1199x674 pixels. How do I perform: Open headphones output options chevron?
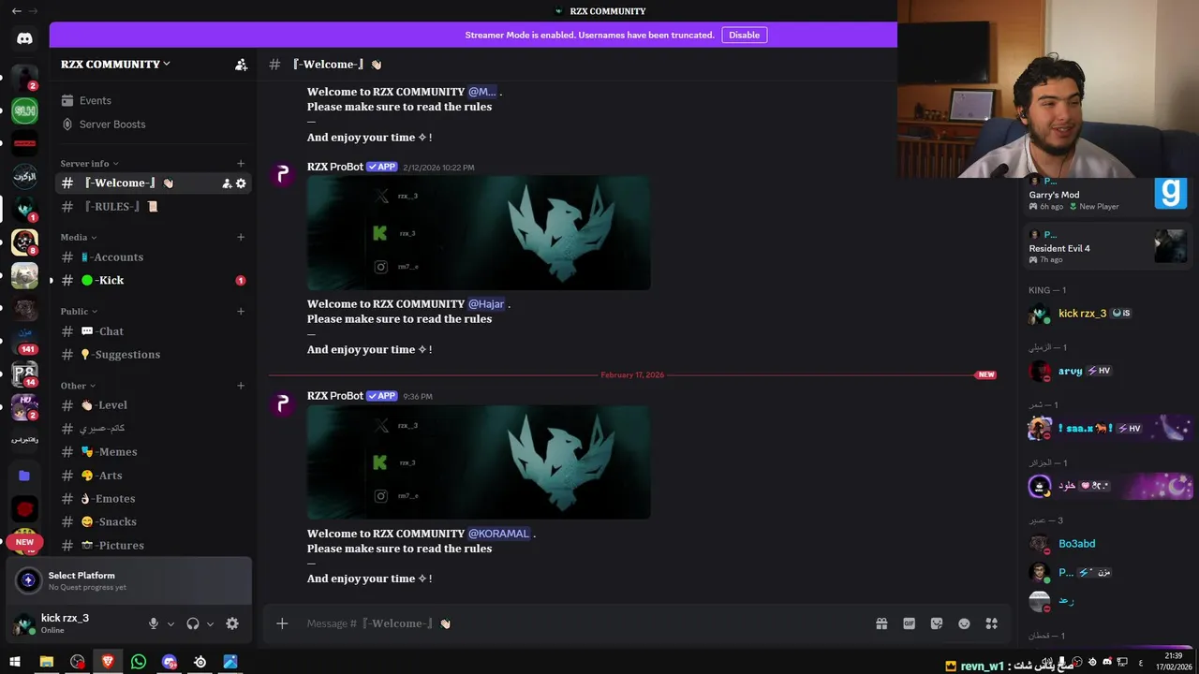pos(210,624)
